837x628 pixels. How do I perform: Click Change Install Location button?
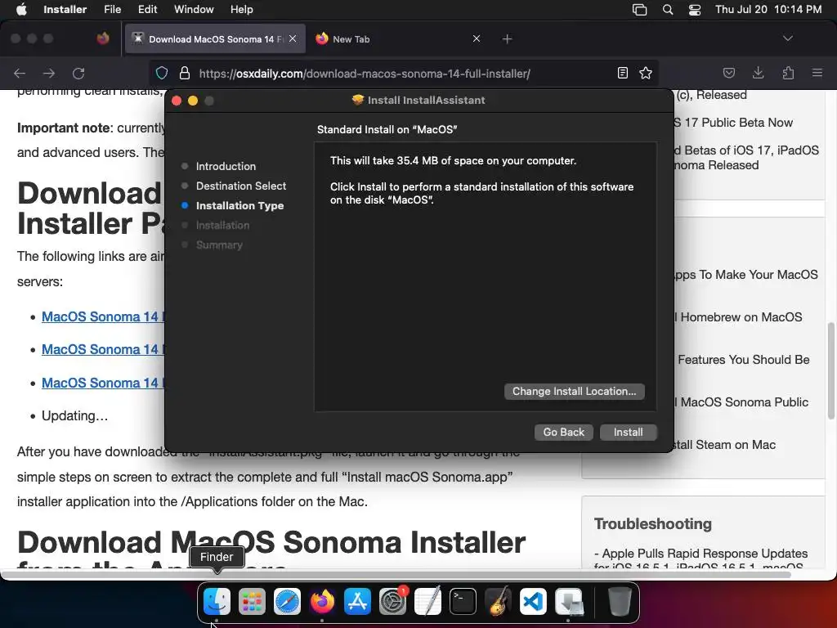pyautogui.click(x=575, y=392)
